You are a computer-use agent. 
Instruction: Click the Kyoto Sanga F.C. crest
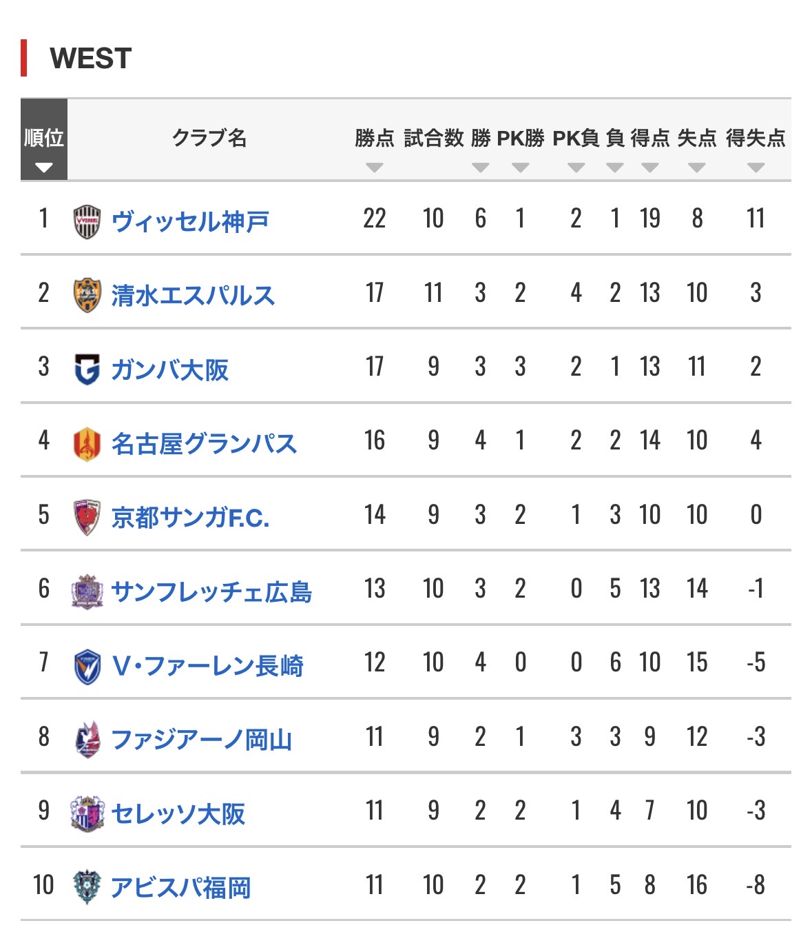pos(87,517)
